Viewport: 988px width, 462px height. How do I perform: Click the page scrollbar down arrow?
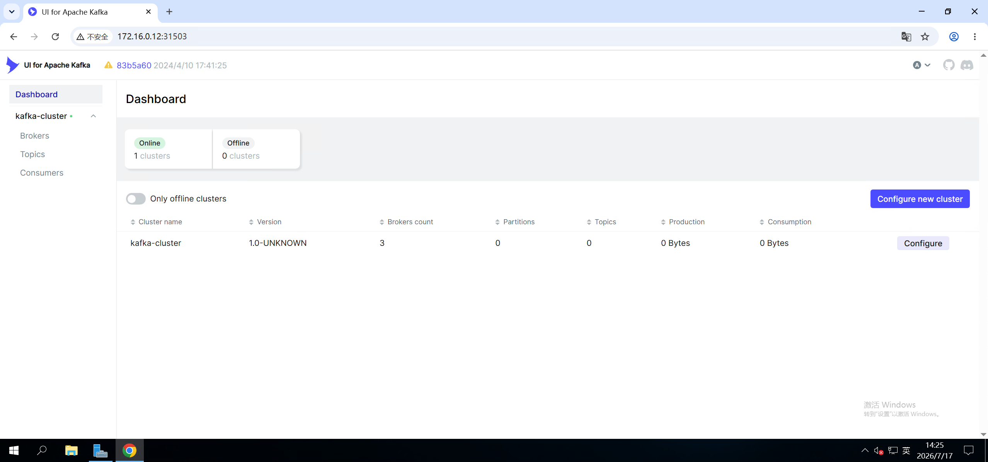(983, 435)
